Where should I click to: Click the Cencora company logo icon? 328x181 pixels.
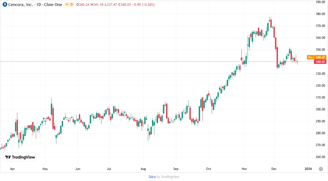click(x=5, y=4)
